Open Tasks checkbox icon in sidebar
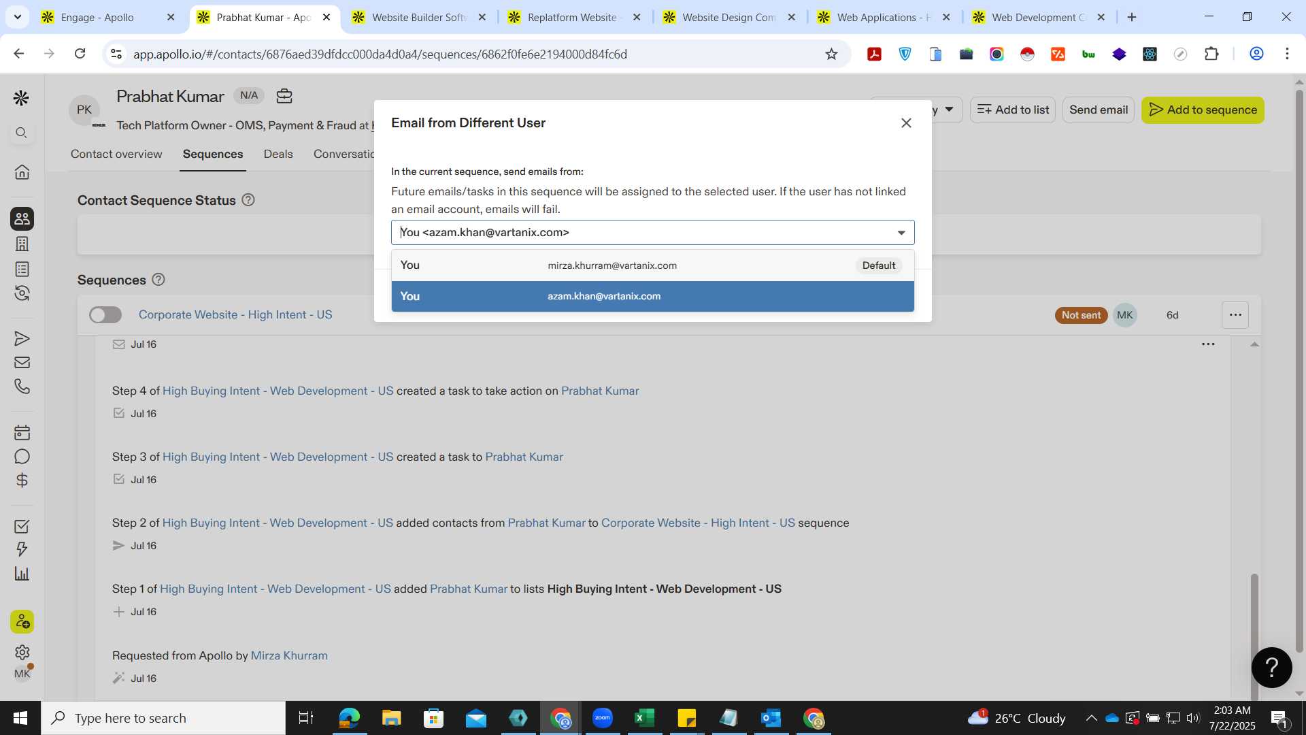Image resolution: width=1306 pixels, height=735 pixels. tap(22, 526)
